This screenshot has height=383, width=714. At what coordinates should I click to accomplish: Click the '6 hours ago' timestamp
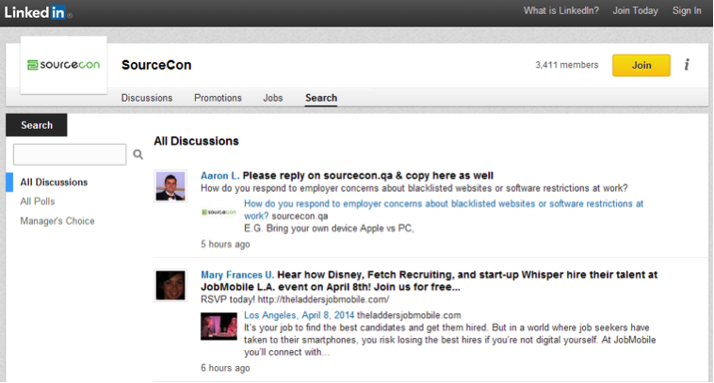(225, 368)
